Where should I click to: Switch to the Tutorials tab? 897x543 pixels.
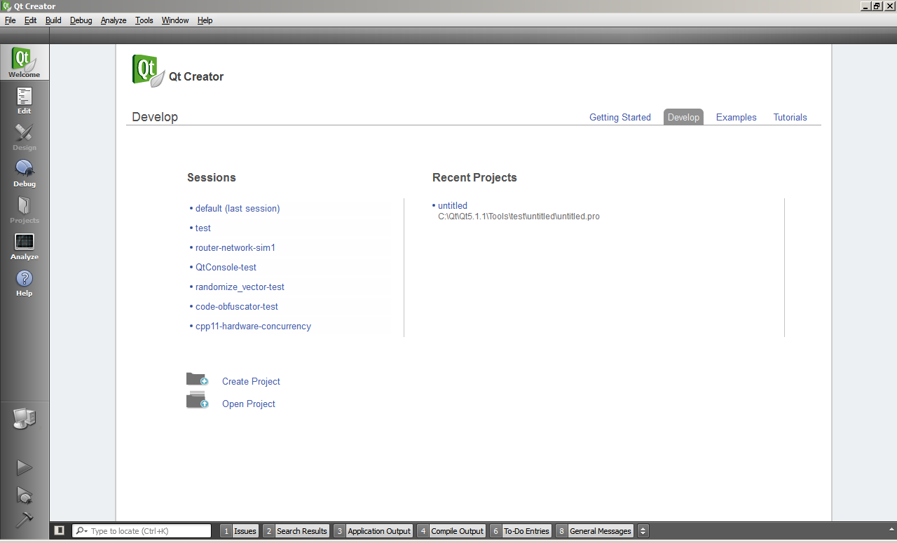tap(790, 117)
